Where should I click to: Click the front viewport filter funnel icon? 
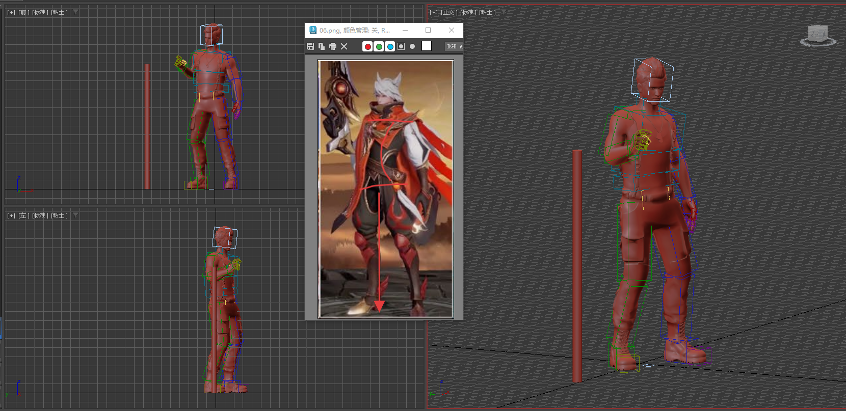point(75,12)
